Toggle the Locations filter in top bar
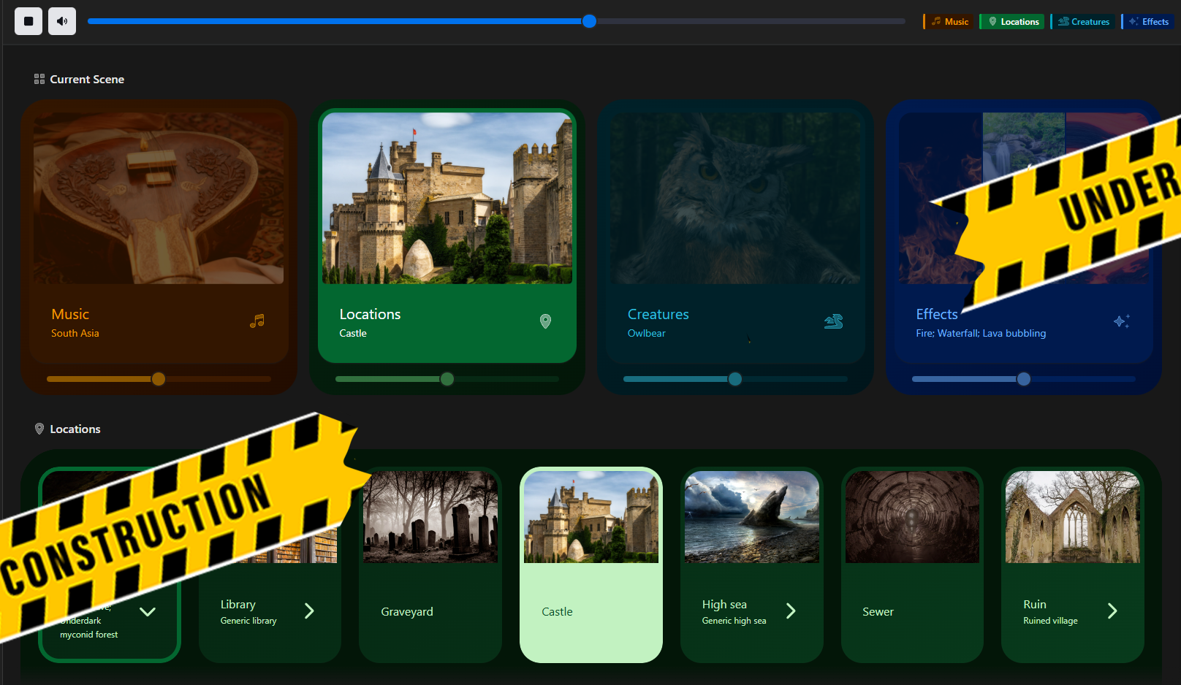The width and height of the screenshot is (1181, 685). tap(1013, 22)
